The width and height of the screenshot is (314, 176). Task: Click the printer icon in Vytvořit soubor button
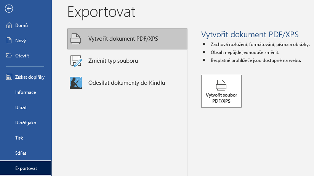tap(221, 85)
